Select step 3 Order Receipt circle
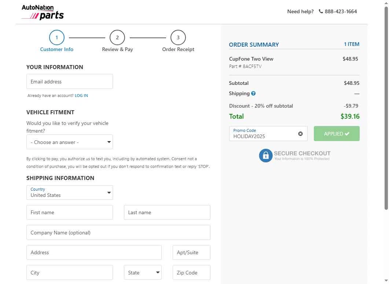Screen dimensions: 389x284 point(178,37)
